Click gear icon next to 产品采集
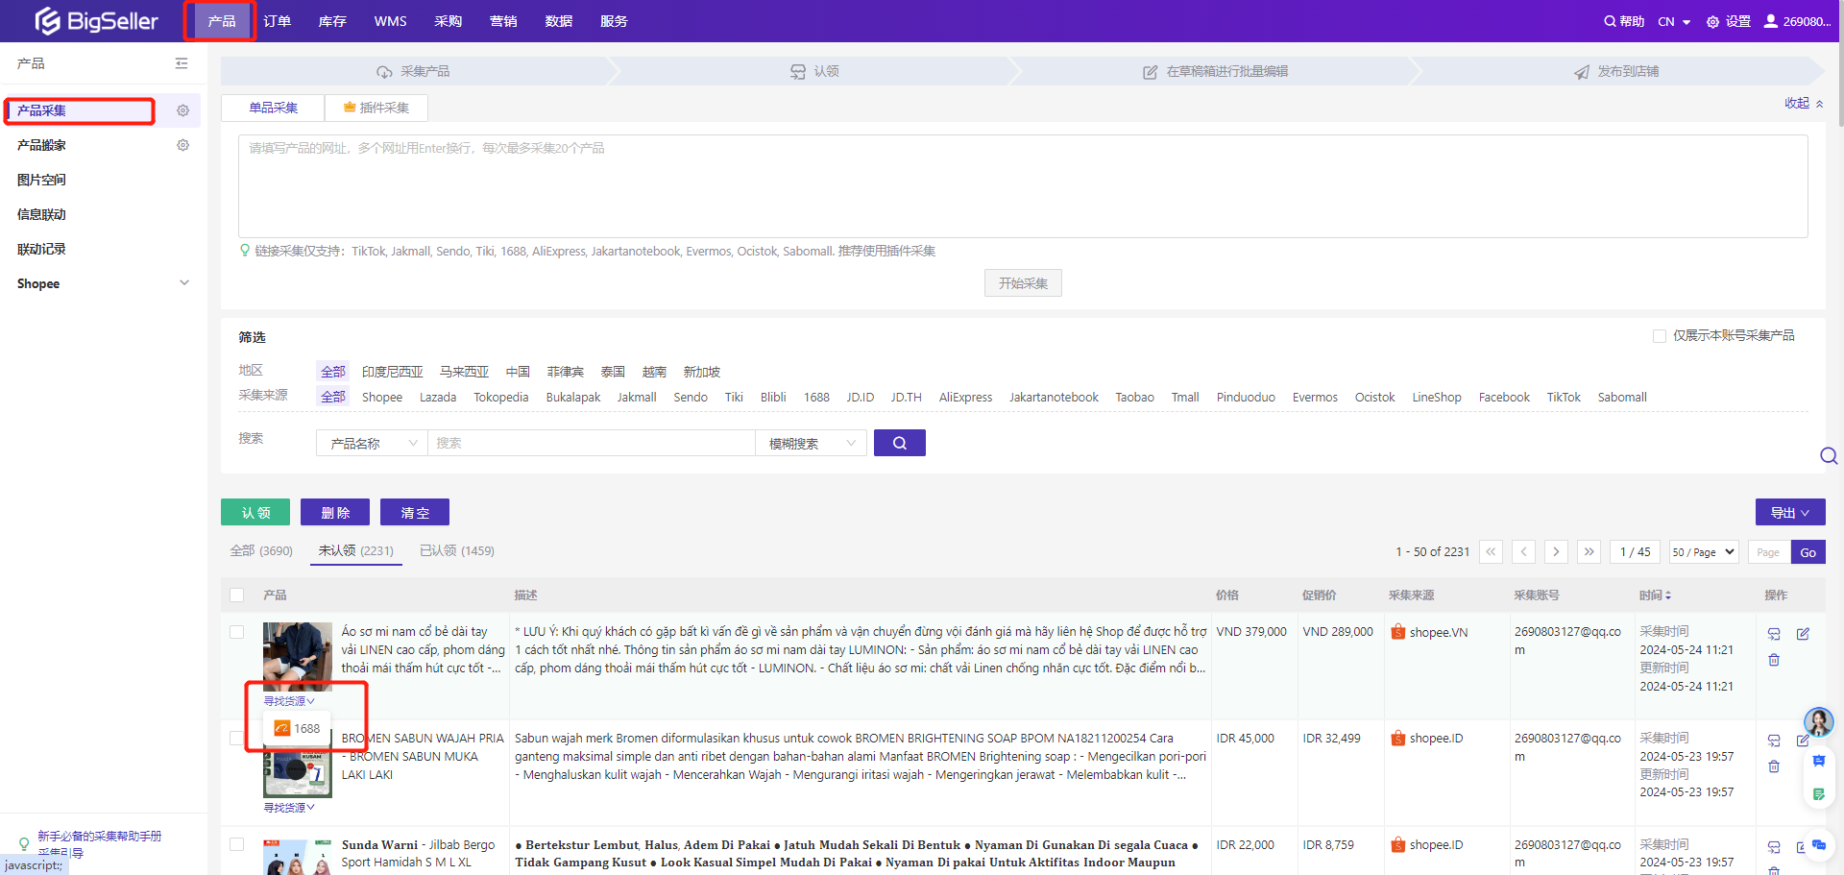 tap(182, 110)
